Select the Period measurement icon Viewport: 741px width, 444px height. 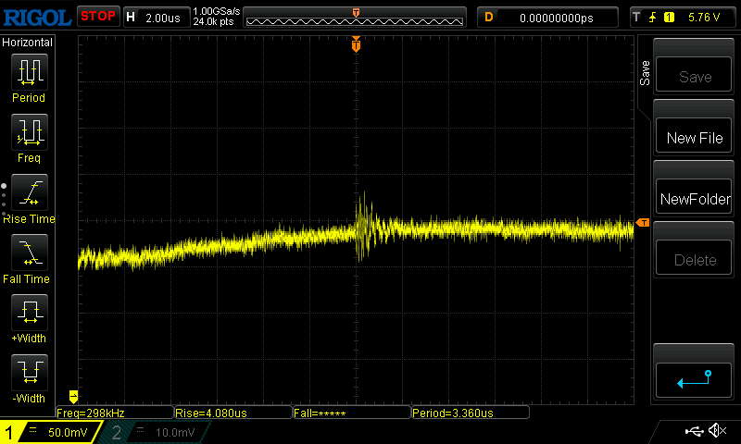(x=30, y=72)
